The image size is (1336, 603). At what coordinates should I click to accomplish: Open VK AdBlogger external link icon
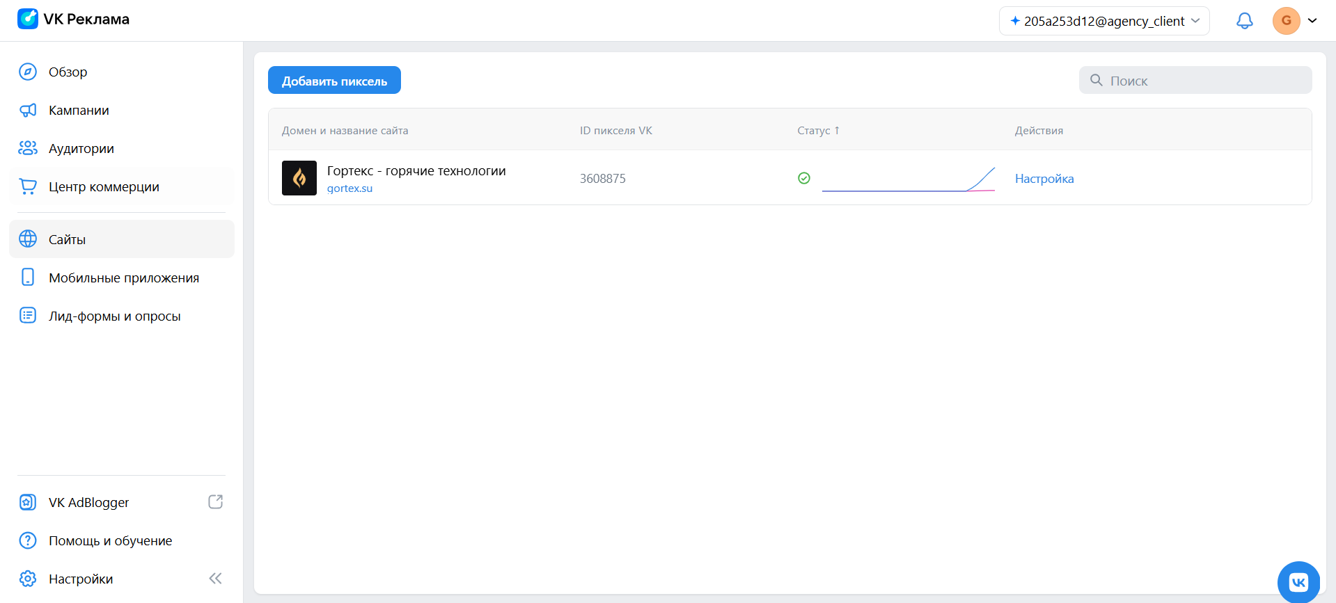click(216, 501)
